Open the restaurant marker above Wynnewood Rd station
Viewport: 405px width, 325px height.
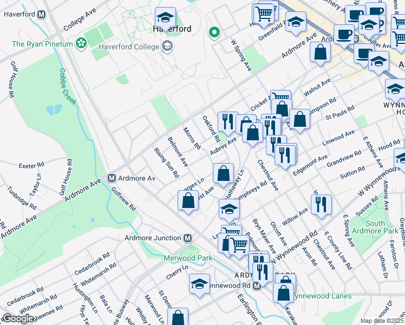[263, 273]
